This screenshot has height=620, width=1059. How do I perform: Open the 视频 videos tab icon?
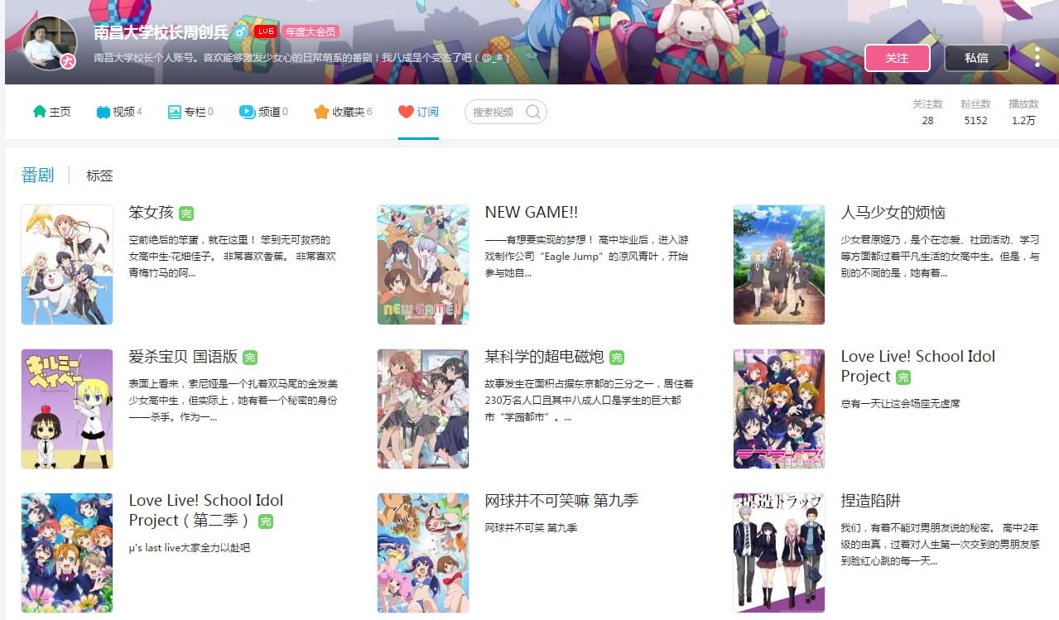[103, 112]
